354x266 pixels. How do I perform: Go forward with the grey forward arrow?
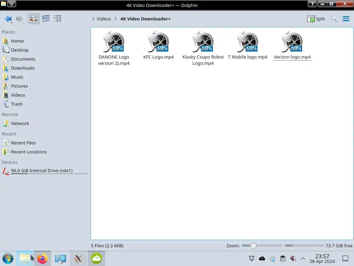tap(20, 19)
